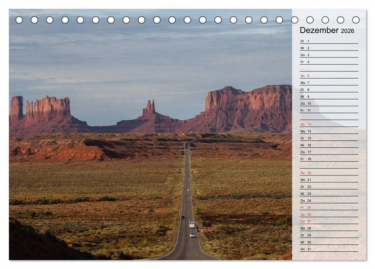This screenshot has height=269, width=375.
Task: Select the "Di 22" date row
Action: pyautogui.click(x=329, y=187)
